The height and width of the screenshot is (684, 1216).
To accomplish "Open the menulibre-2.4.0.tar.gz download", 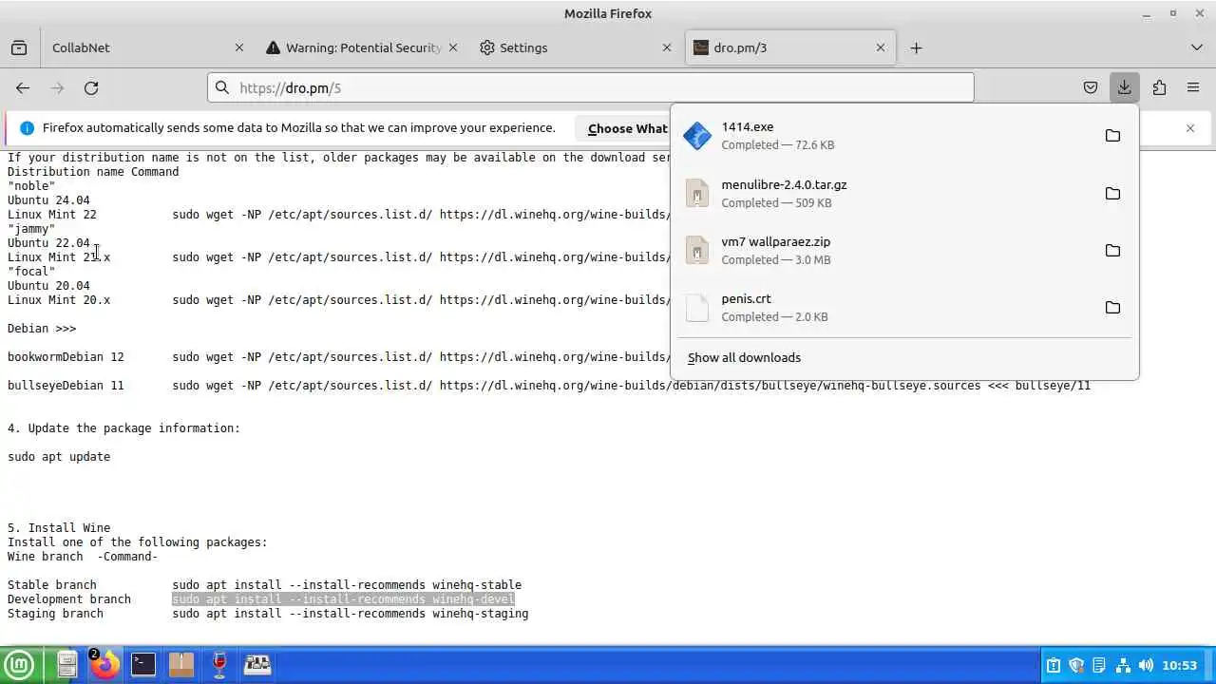I will (x=883, y=193).
